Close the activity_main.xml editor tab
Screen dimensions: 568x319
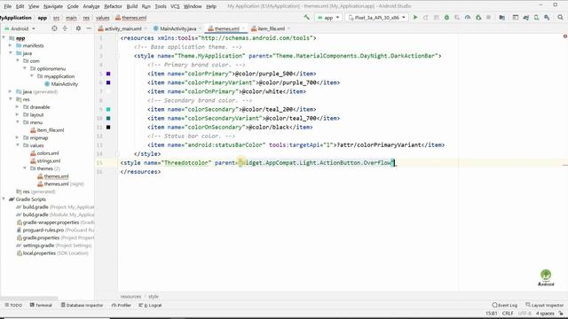[146, 28]
